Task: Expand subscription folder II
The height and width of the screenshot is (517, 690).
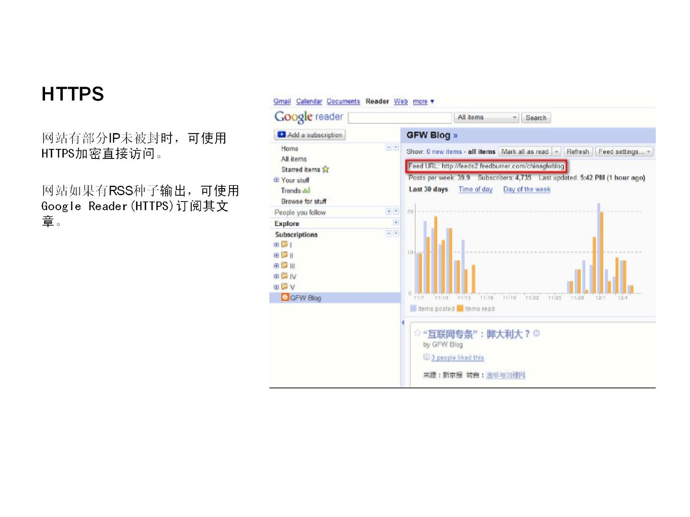Action: click(x=276, y=255)
